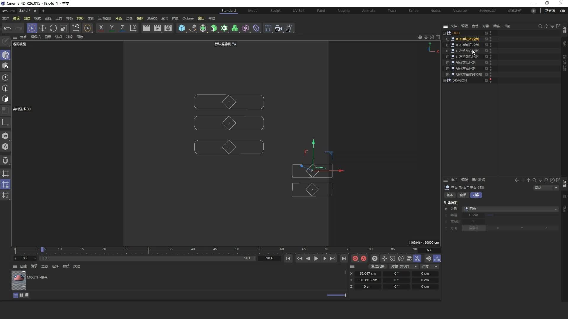Adjust material preview size slider

pyautogui.click(x=336, y=295)
